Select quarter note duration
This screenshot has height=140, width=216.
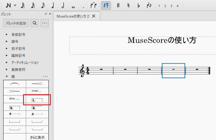coord(53,6)
